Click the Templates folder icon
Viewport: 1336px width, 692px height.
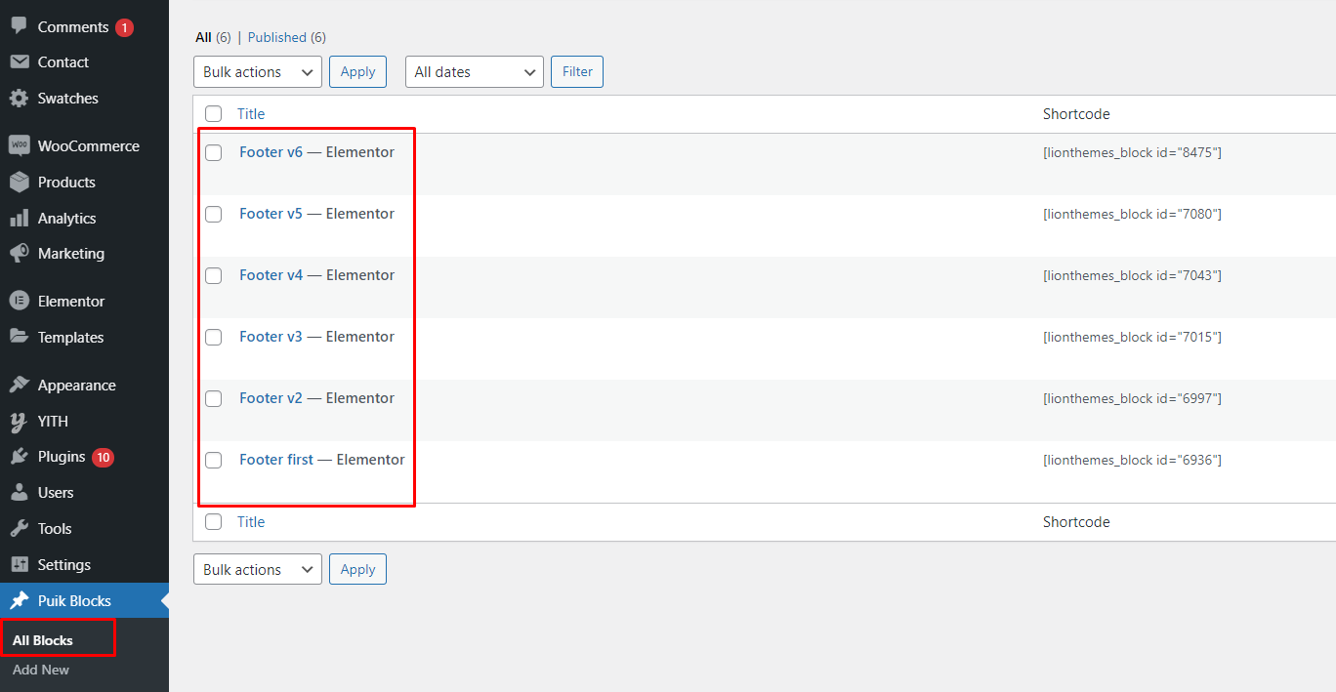(x=19, y=337)
